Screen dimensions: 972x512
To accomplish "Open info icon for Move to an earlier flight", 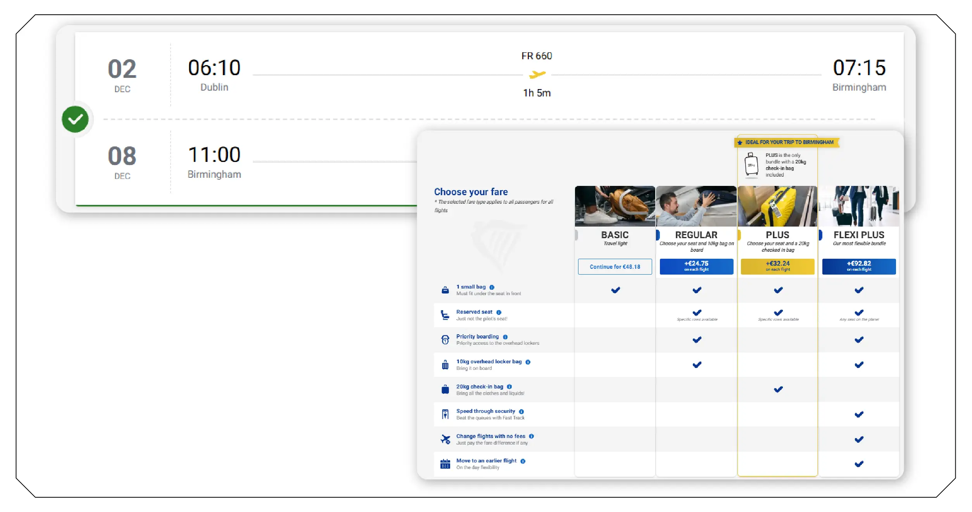I will [523, 461].
